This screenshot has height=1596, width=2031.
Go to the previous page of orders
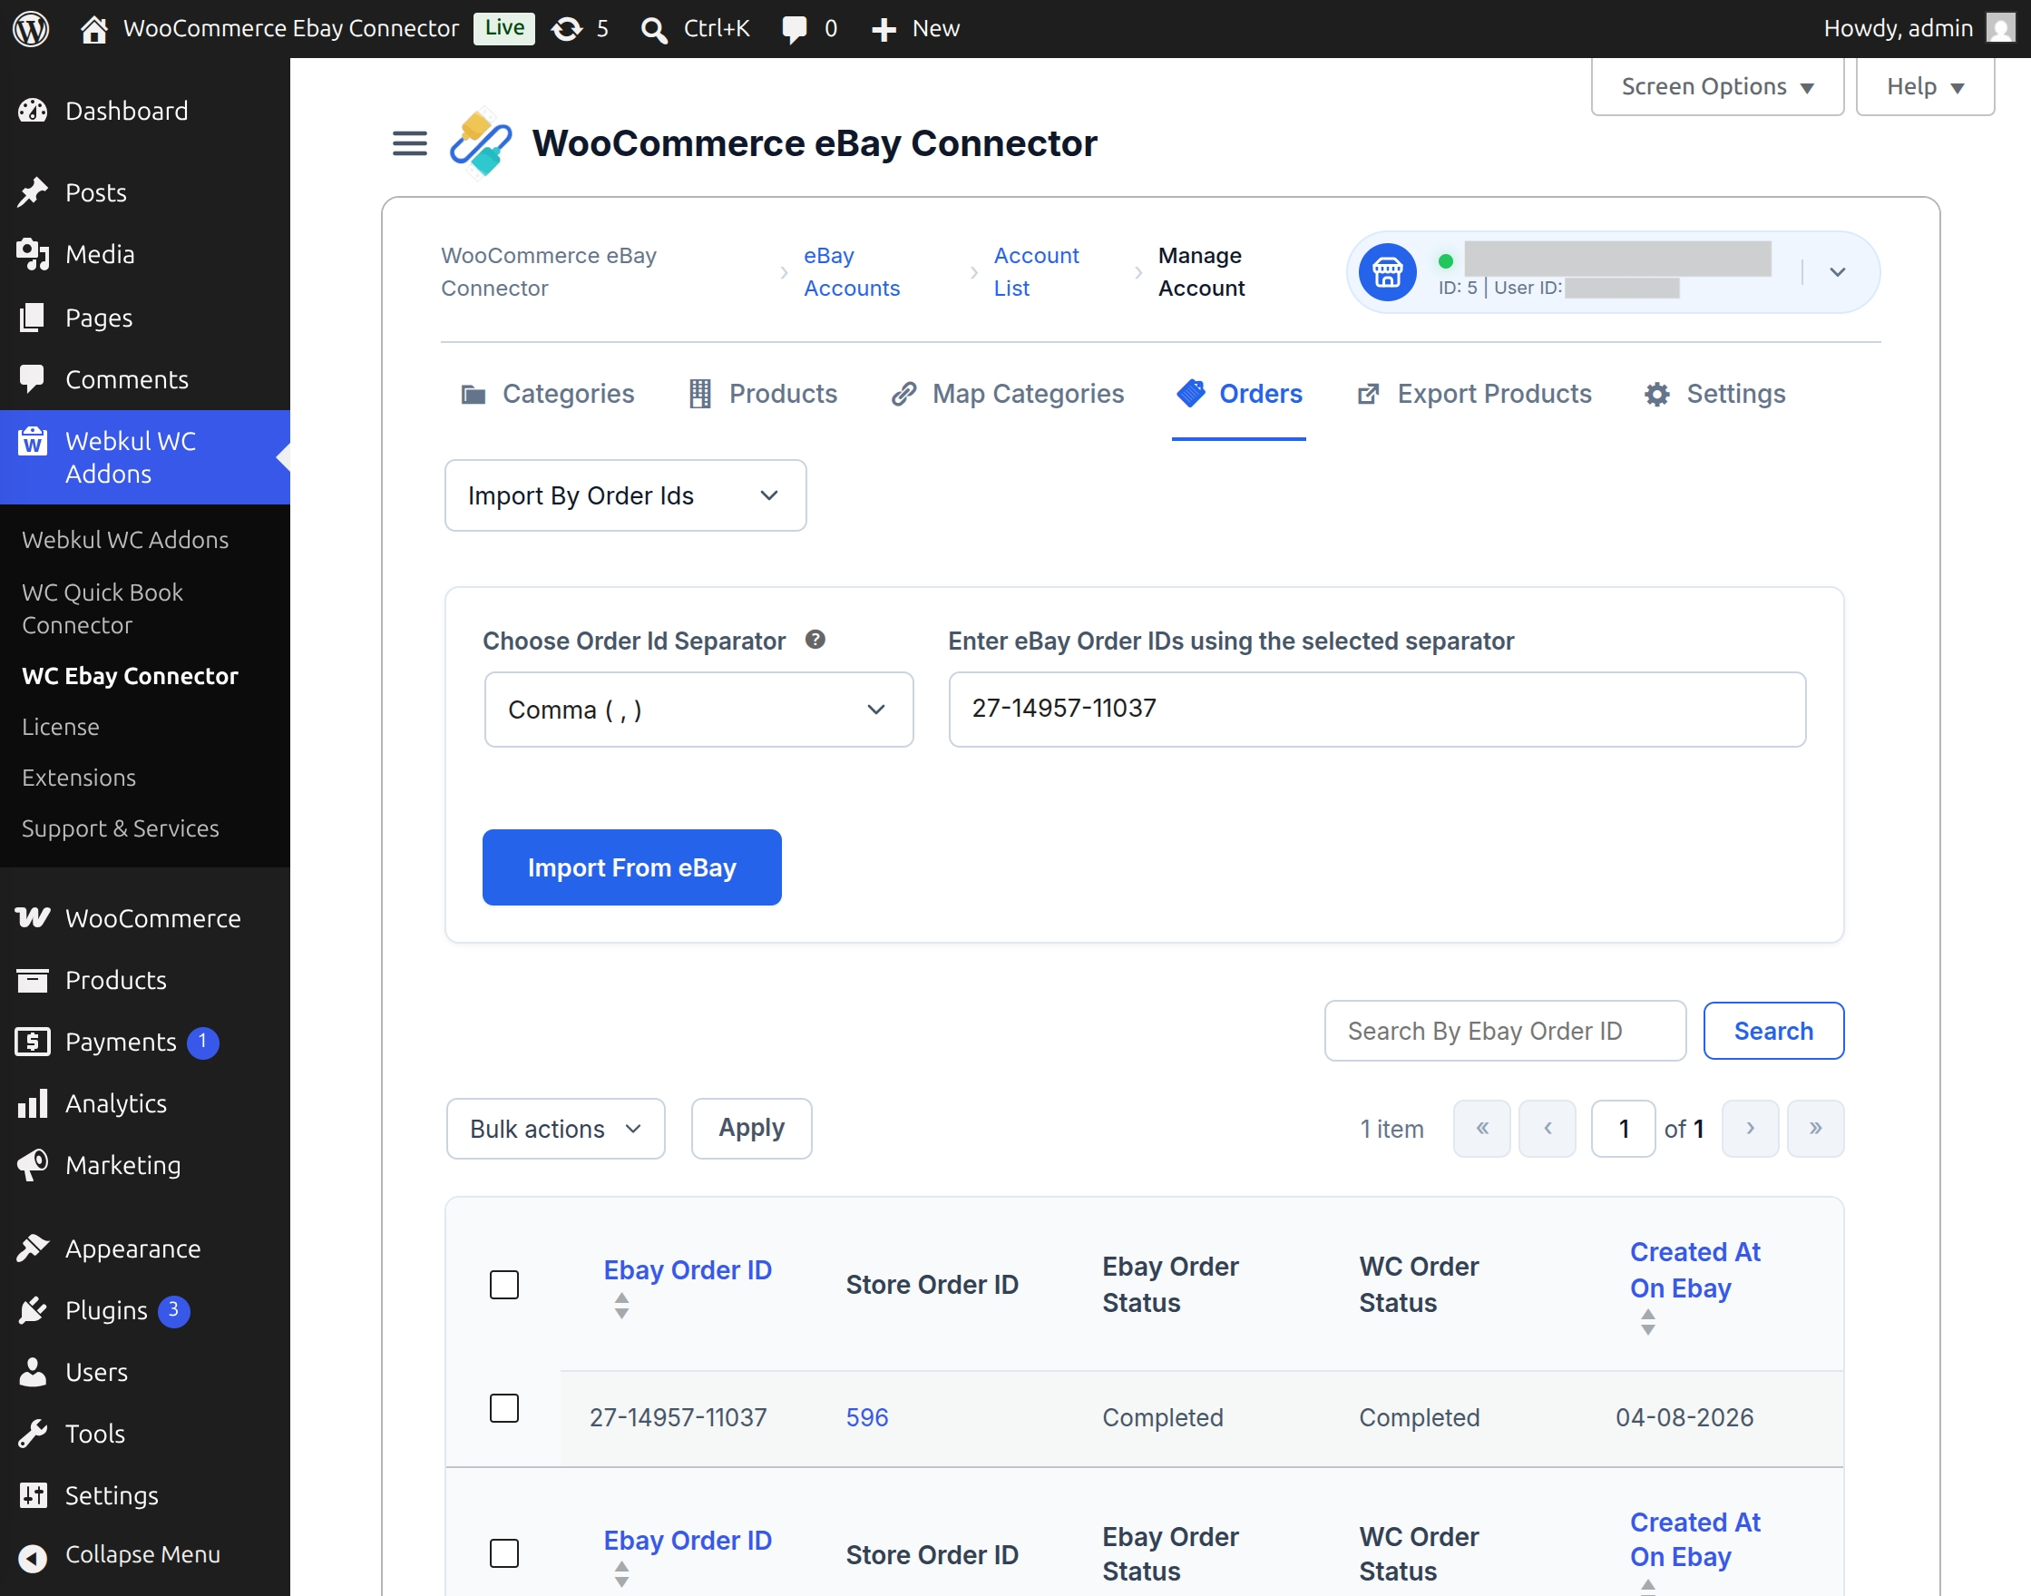(x=1548, y=1129)
